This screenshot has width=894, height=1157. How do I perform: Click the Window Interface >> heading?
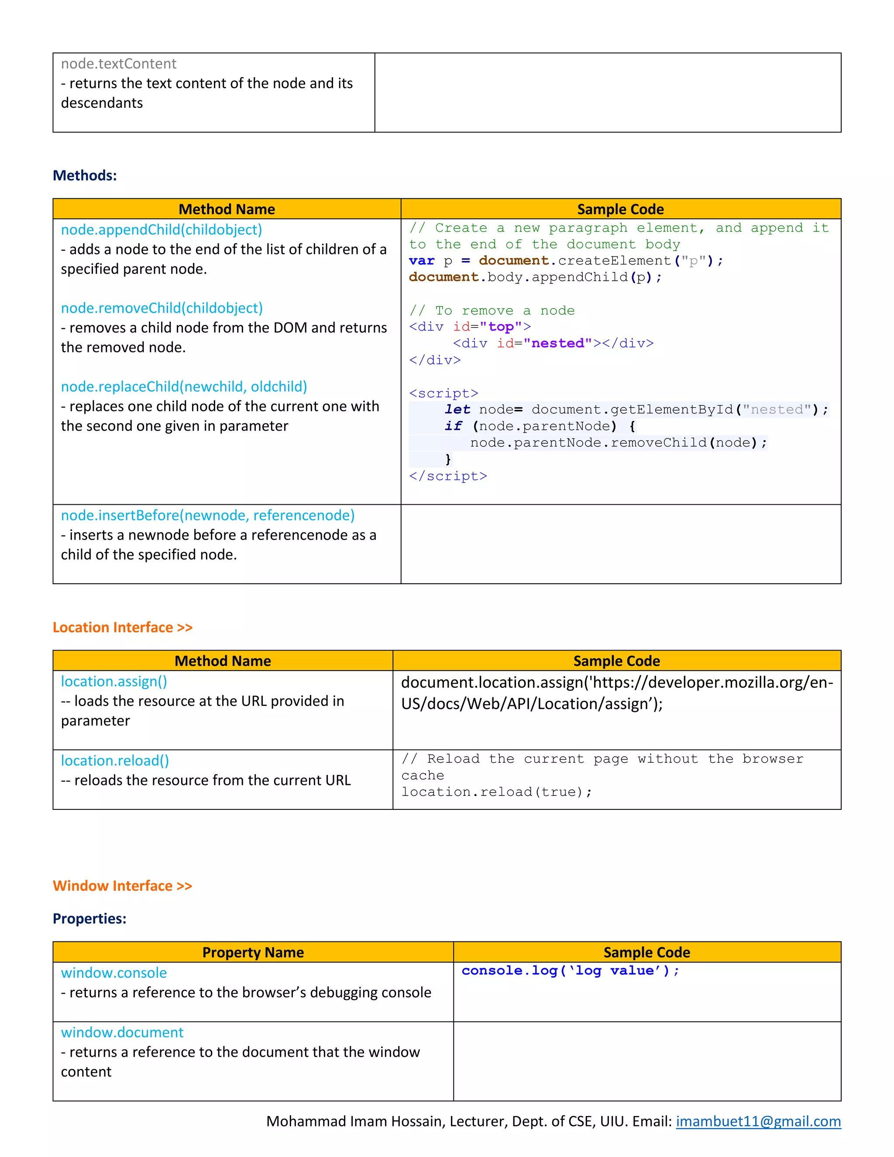tap(122, 886)
